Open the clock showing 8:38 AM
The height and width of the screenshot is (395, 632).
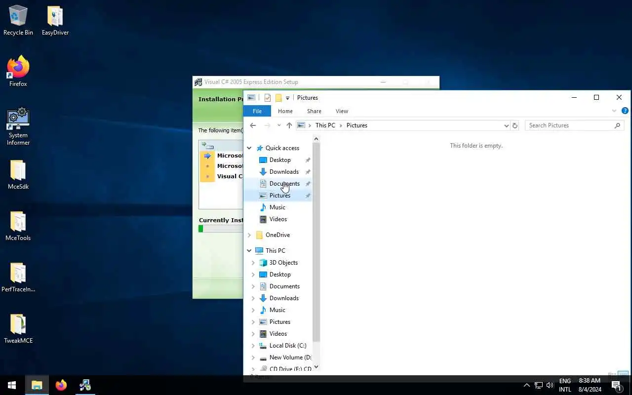click(590, 385)
